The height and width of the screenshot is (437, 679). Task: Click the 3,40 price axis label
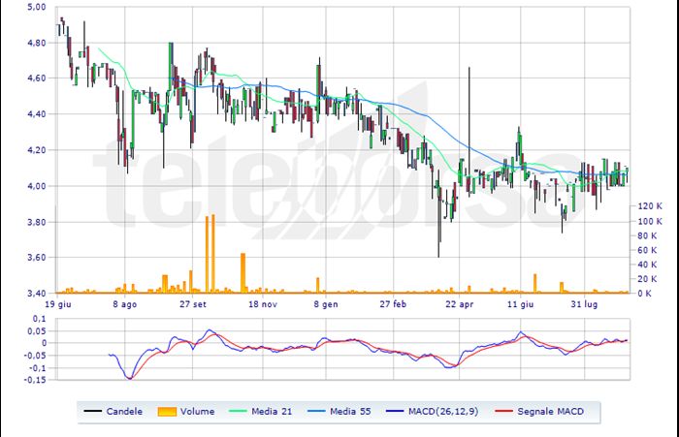(37, 294)
